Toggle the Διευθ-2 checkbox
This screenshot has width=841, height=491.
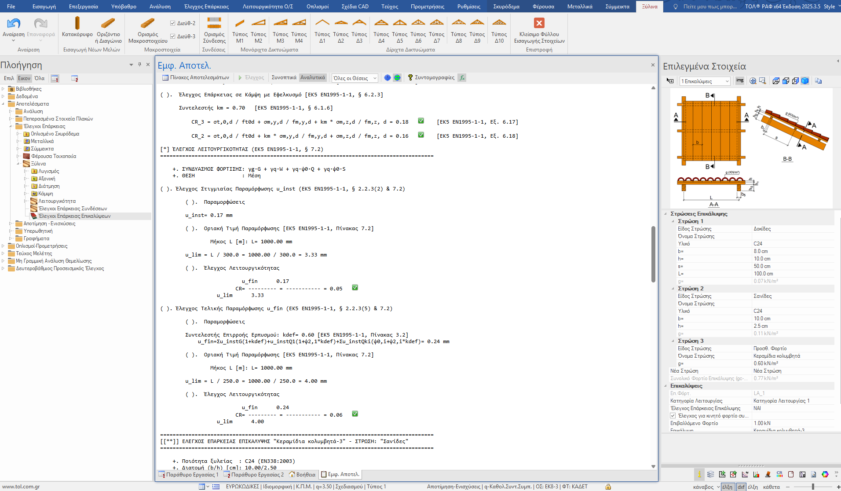click(173, 23)
